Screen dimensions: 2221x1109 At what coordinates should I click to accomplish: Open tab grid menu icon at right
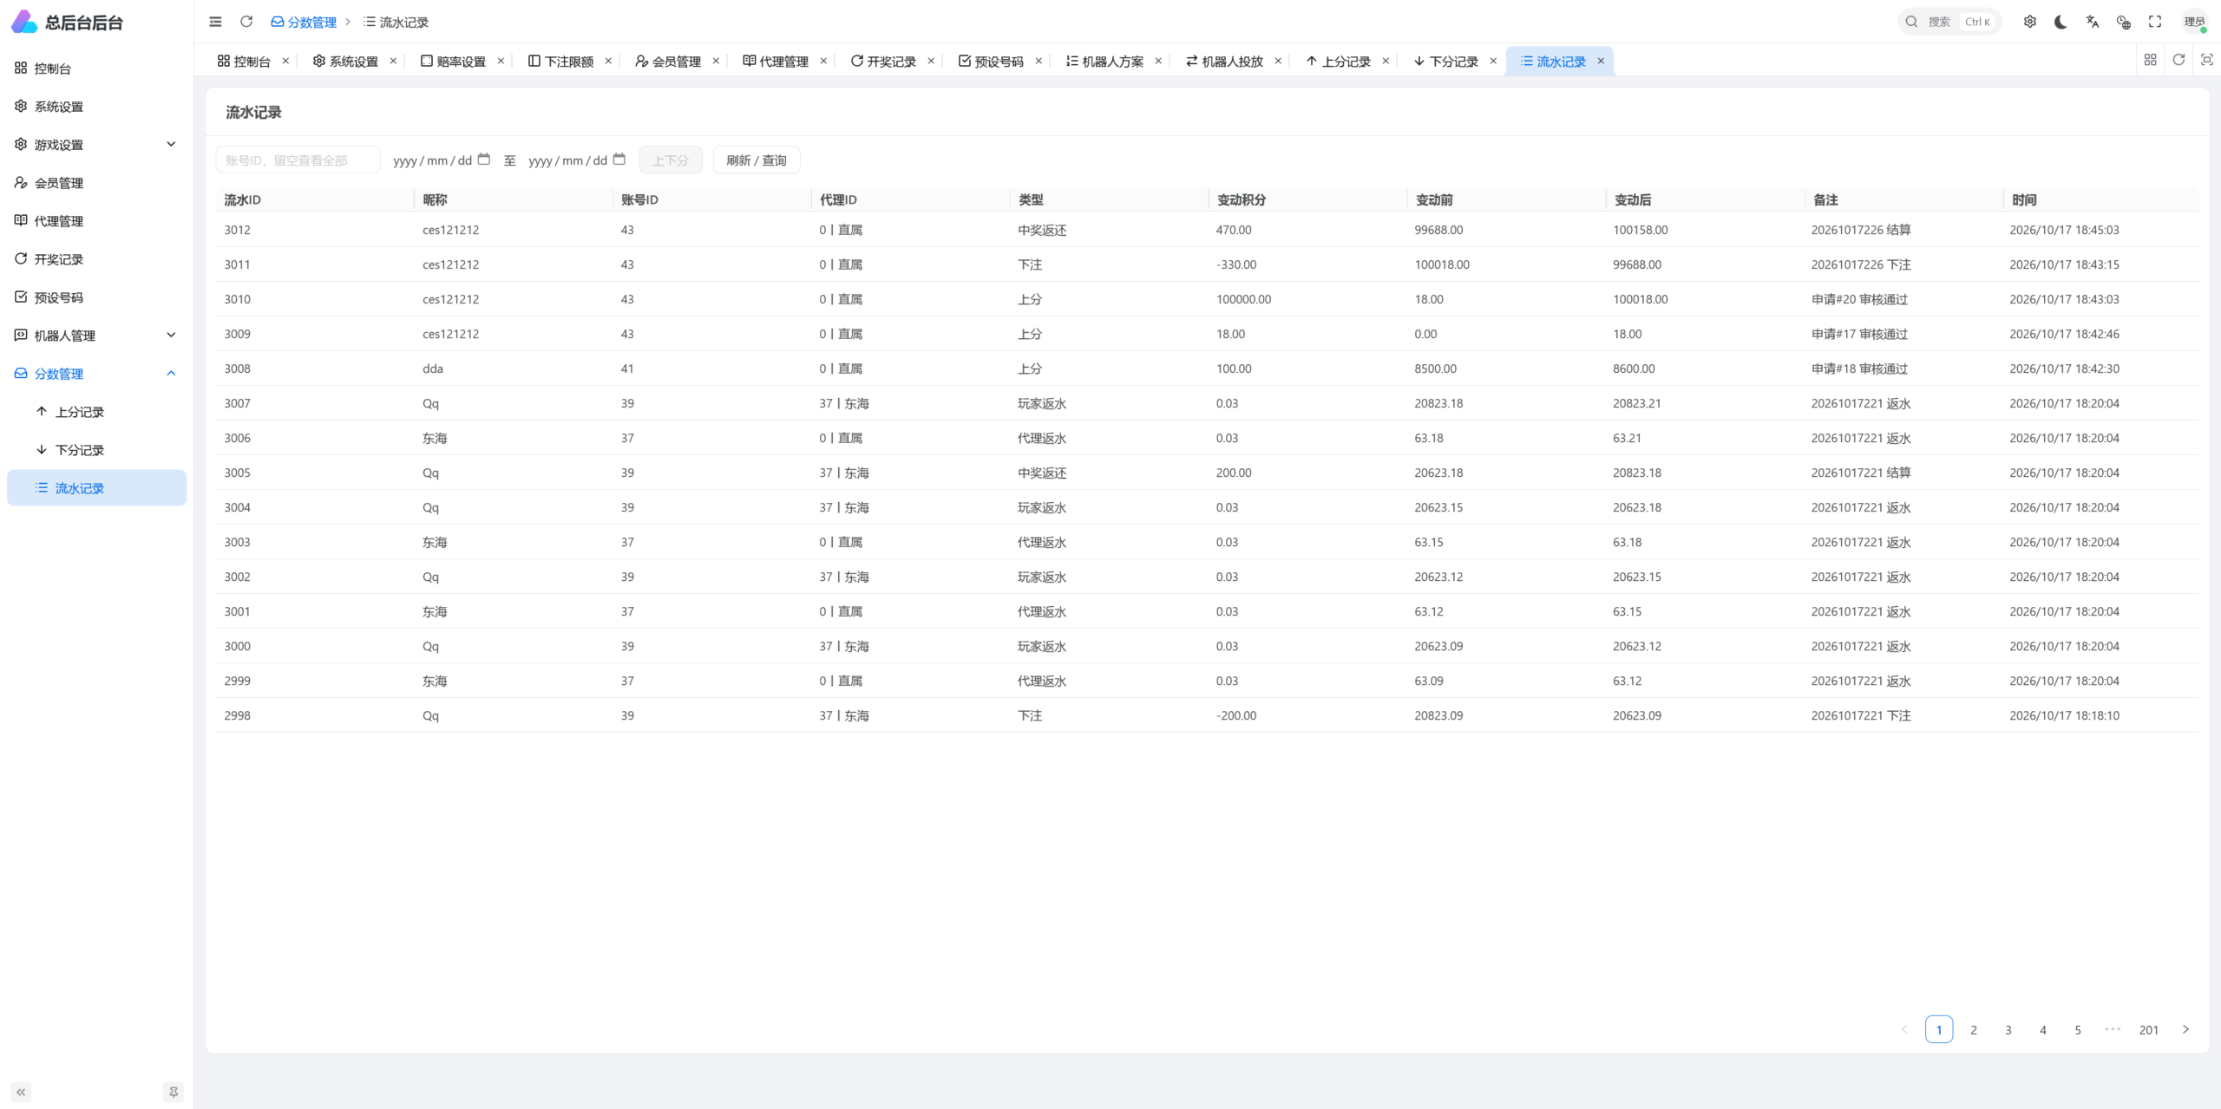2150,60
